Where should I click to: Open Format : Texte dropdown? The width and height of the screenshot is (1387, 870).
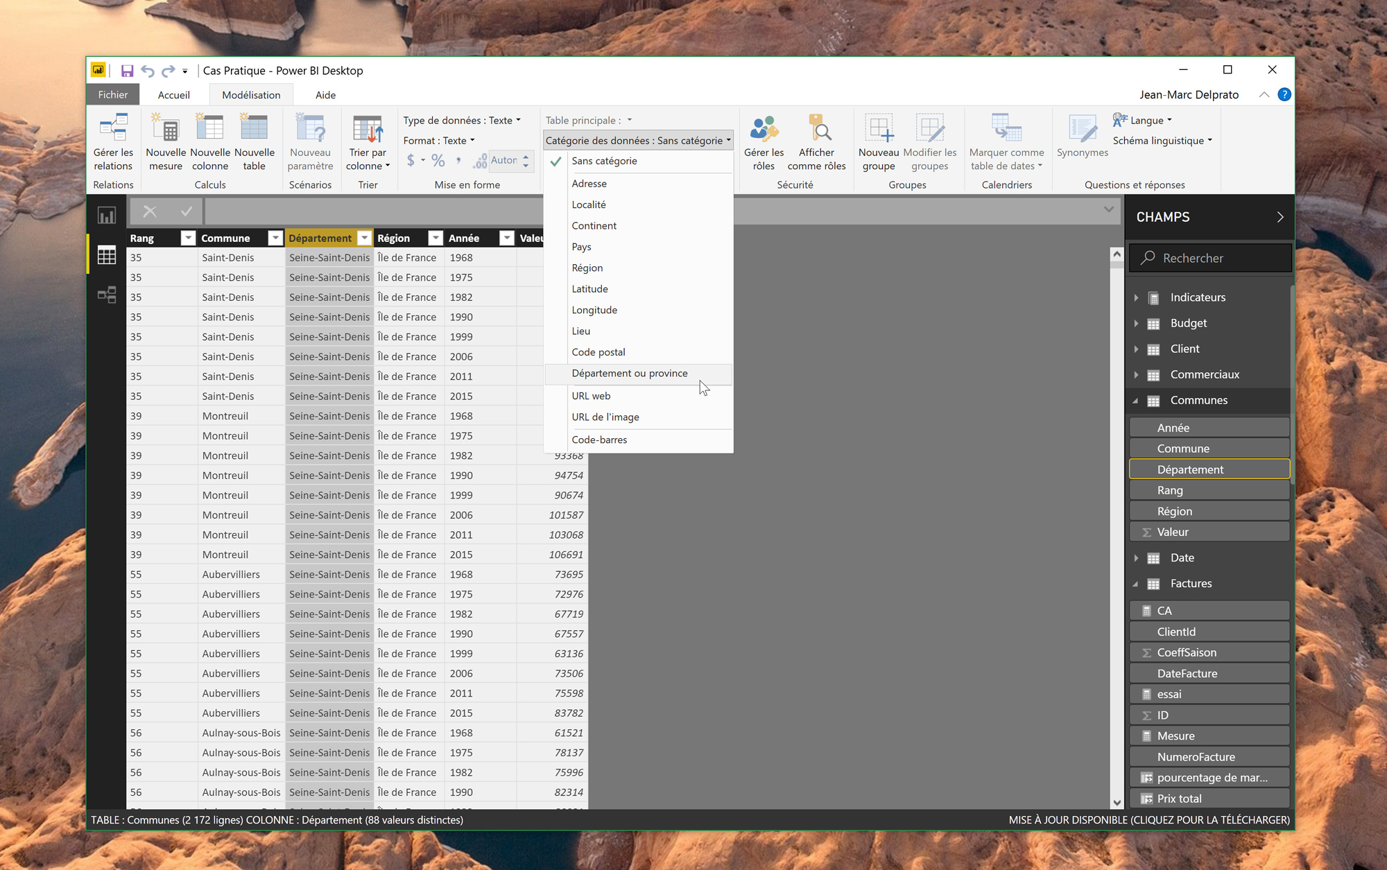439,141
